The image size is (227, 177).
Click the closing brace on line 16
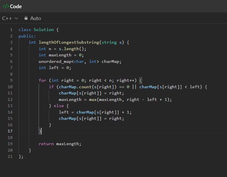[50, 125]
